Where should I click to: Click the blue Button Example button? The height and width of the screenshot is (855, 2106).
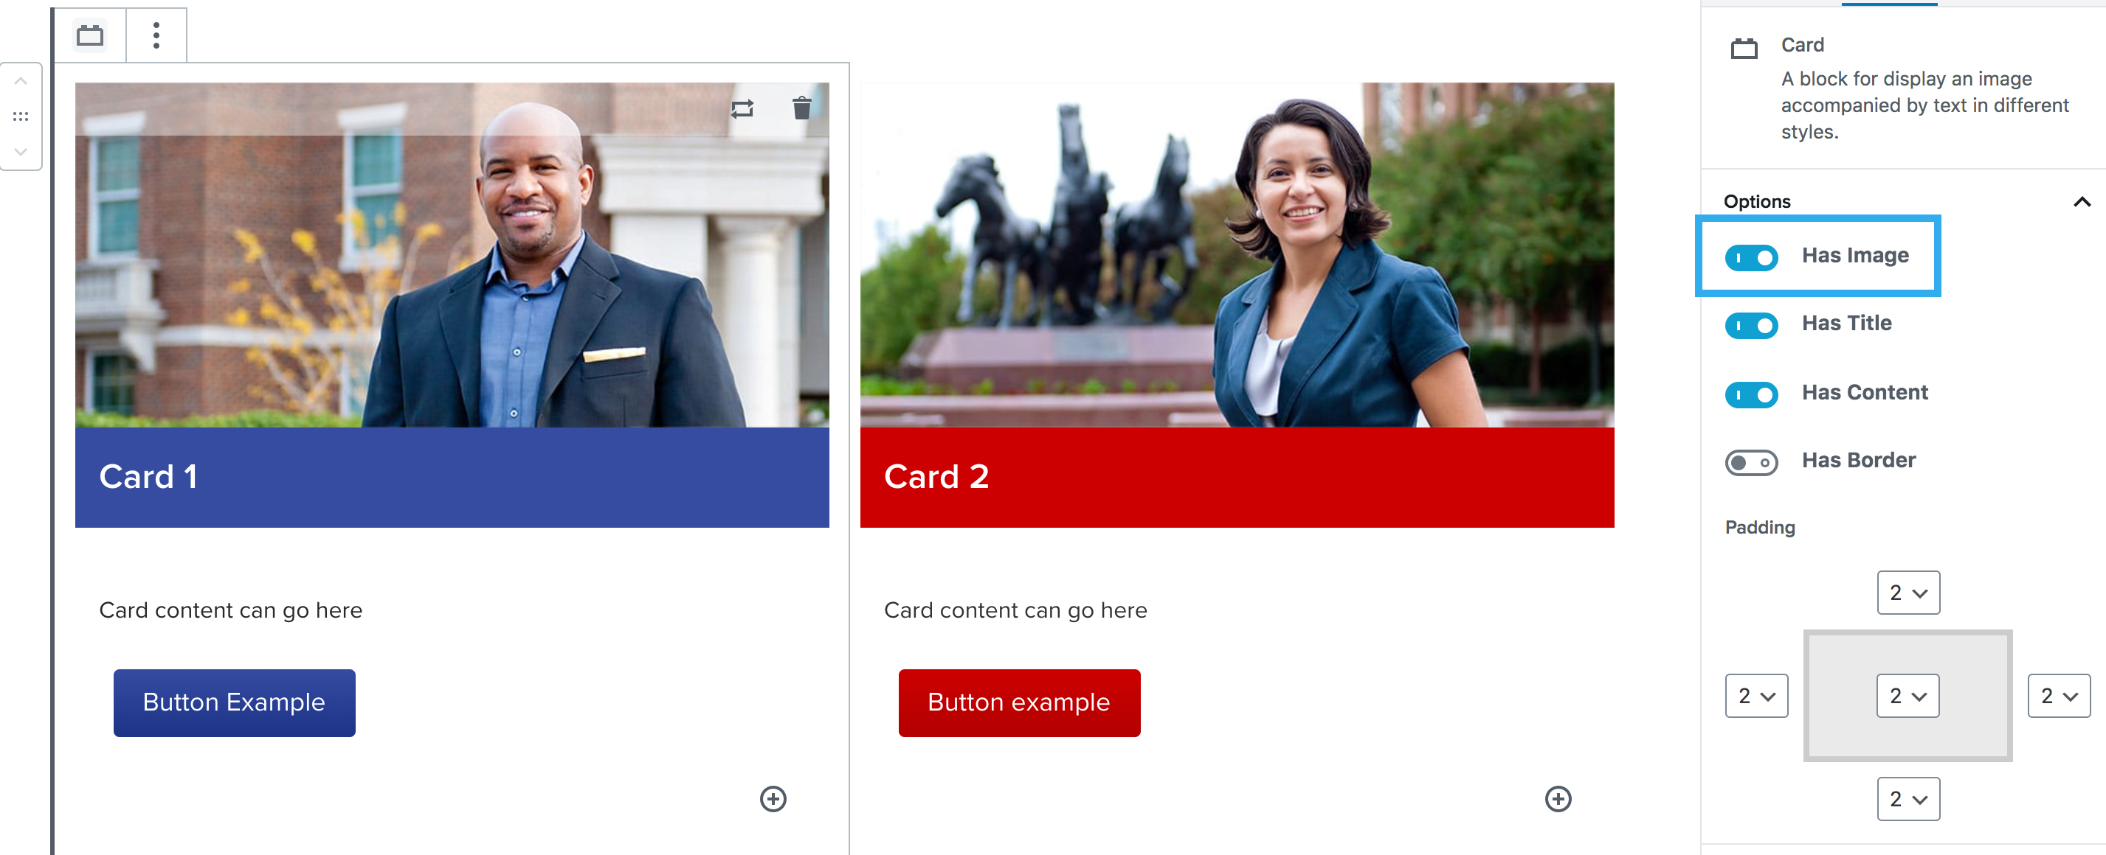point(235,702)
